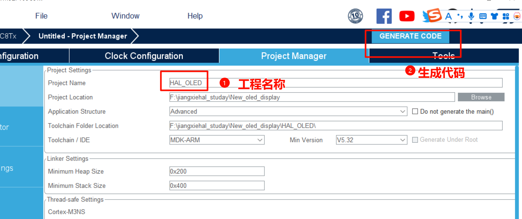Switch to the Tools tab
Image resolution: width=522 pixels, height=219 pixels.
point(444,56)
